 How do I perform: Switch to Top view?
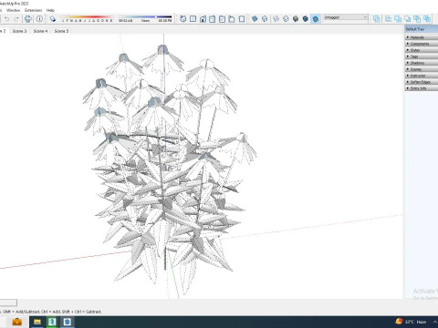pos(193,19)
